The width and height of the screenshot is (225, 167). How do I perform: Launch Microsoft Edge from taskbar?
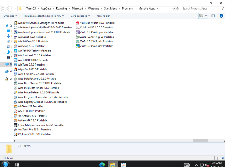(102, 165)
